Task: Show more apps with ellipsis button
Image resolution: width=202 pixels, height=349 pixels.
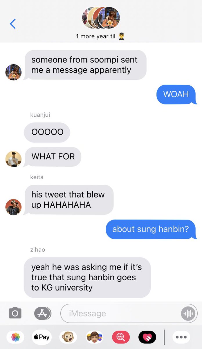Action: [x=181, y=337]
